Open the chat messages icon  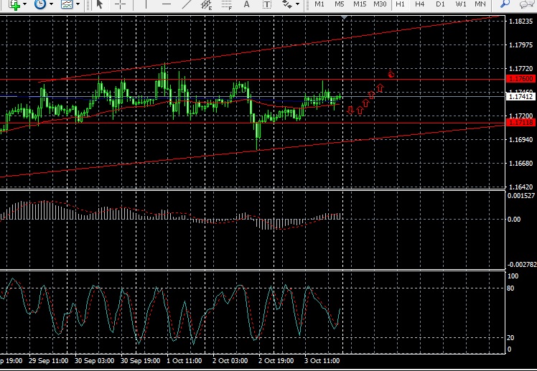point(527,4)
